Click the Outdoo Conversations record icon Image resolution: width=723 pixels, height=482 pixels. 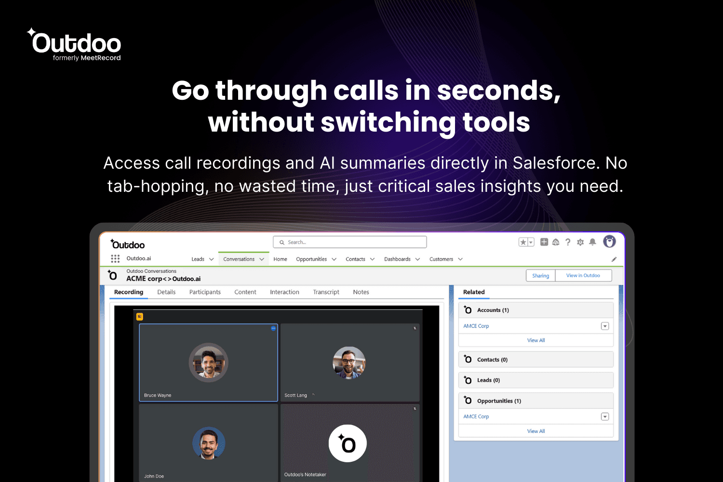(x=112, y=275)
